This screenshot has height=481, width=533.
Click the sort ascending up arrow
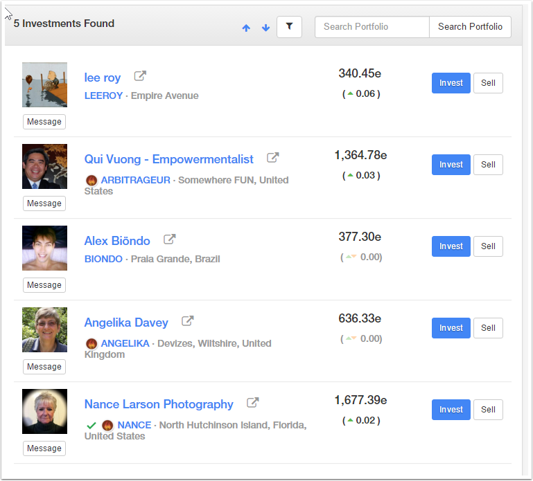[x=246, y=28]
